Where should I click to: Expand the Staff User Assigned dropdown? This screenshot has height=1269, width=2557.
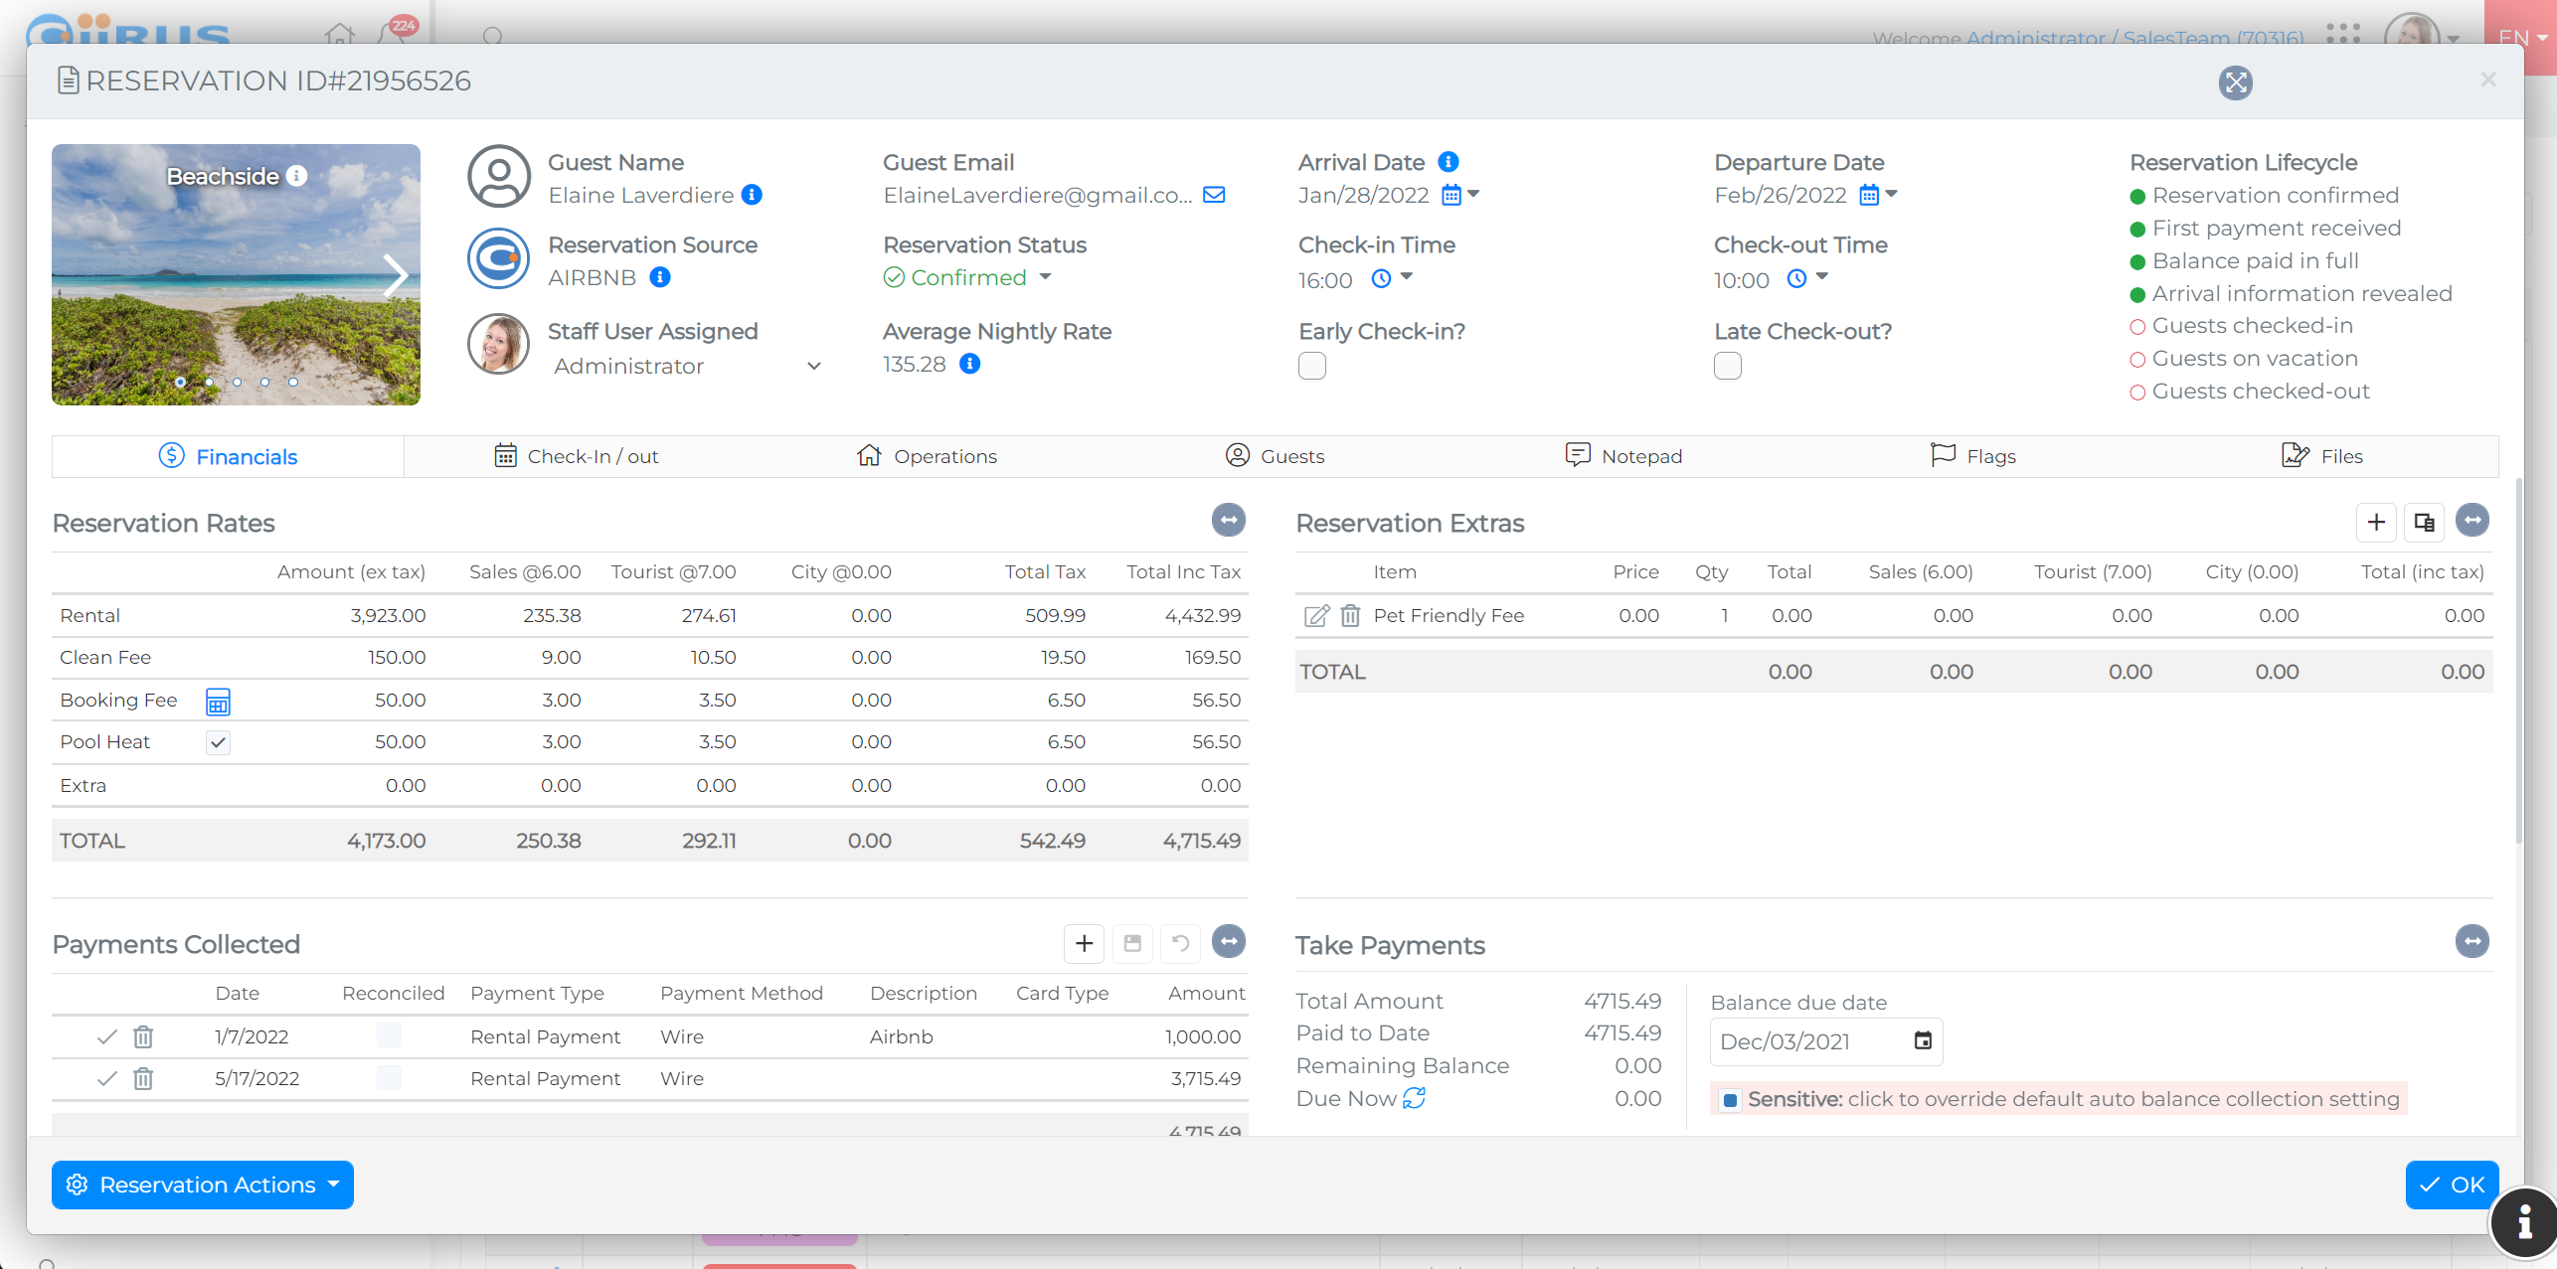coord(813,366)
